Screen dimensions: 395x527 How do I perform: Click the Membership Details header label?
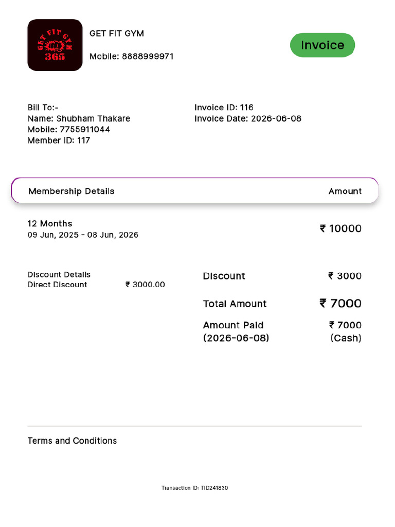click(x=71, y=191)
